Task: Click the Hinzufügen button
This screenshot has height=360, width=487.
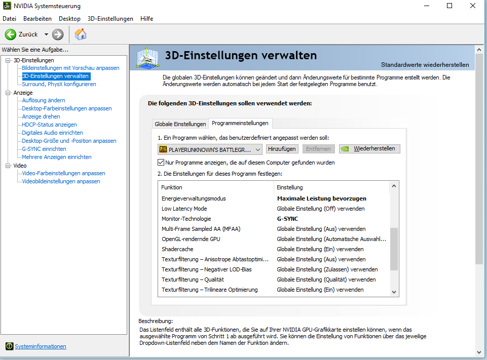Action: click(x=282, y=149)
